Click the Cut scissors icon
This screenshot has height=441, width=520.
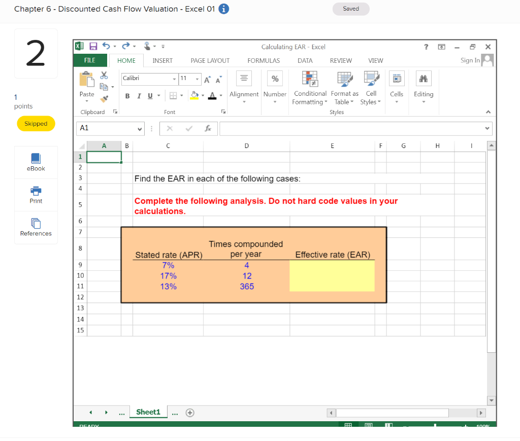pyautogui.click(x=104, y=75)
